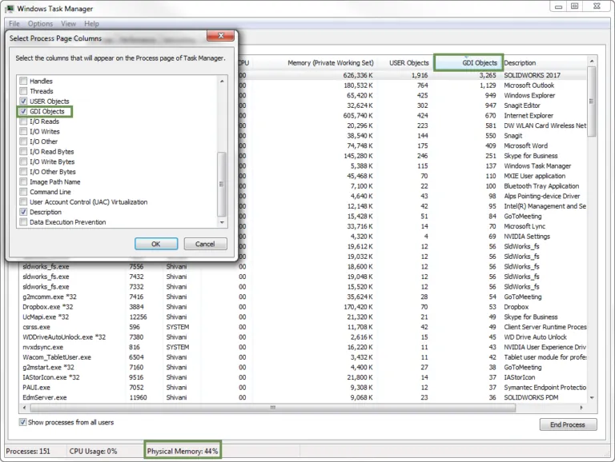Screen dimensions: 615x462
Task: Click horizontal scrollbar left arrow
Action: pyautogui.click(x=25, y=408)
